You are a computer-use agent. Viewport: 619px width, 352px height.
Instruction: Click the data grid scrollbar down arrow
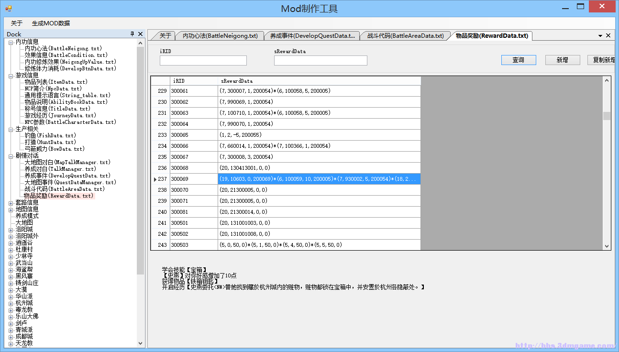coord(606,245)
